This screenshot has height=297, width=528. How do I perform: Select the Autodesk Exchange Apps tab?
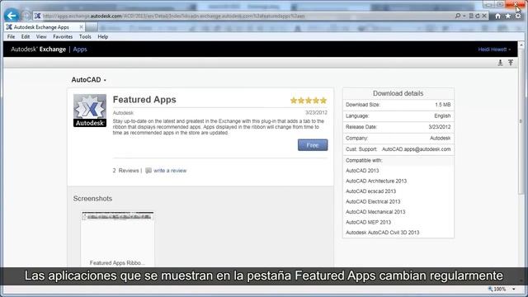tap(44, 27)
